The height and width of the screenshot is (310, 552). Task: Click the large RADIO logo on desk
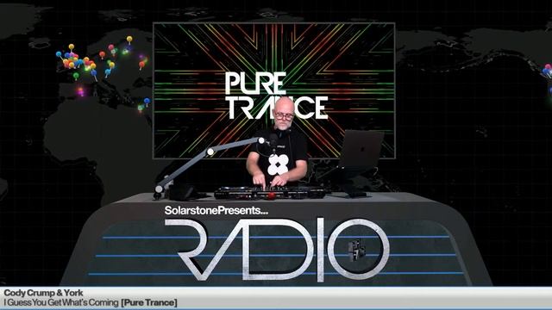[x=277, y=249]
